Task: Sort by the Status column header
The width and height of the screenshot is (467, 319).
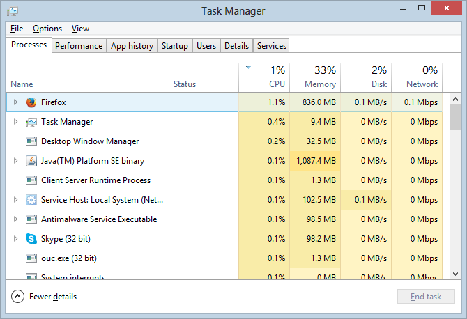Action: 204,78
